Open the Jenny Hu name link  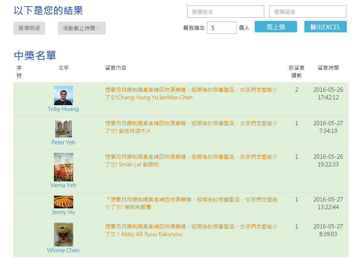63,212
